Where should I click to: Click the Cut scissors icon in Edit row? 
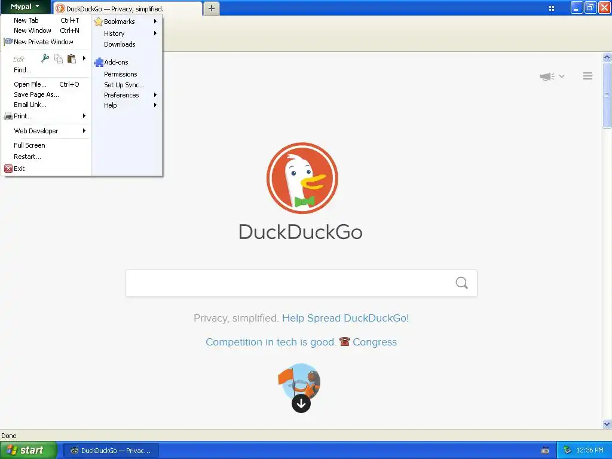coord(45,59)
